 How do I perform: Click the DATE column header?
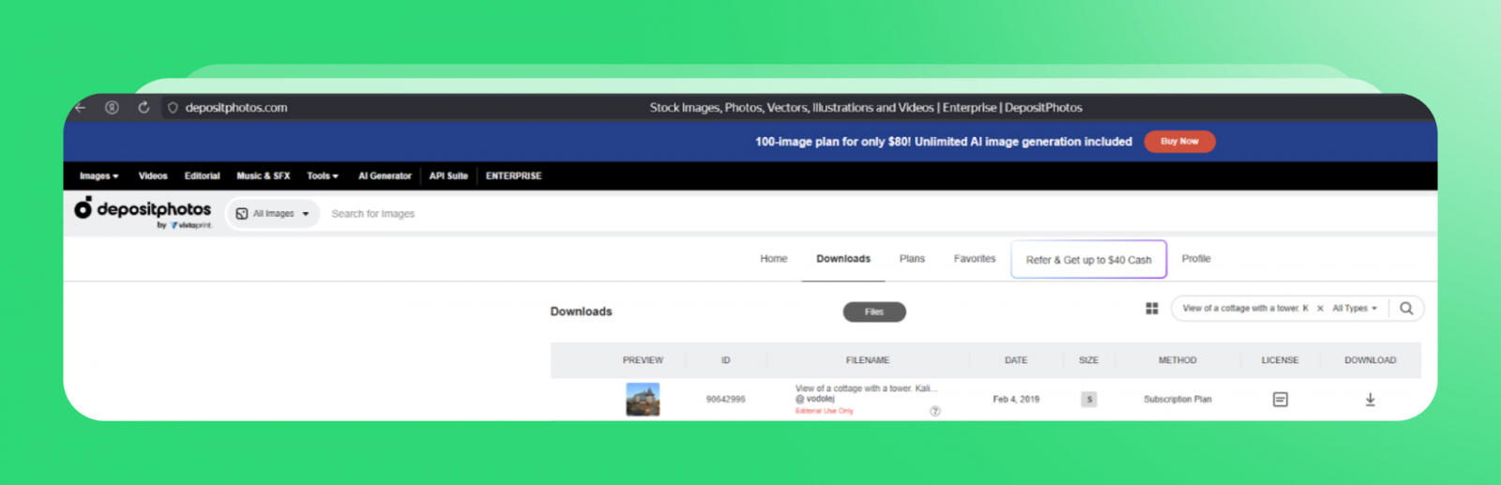tap(1016, 360)
